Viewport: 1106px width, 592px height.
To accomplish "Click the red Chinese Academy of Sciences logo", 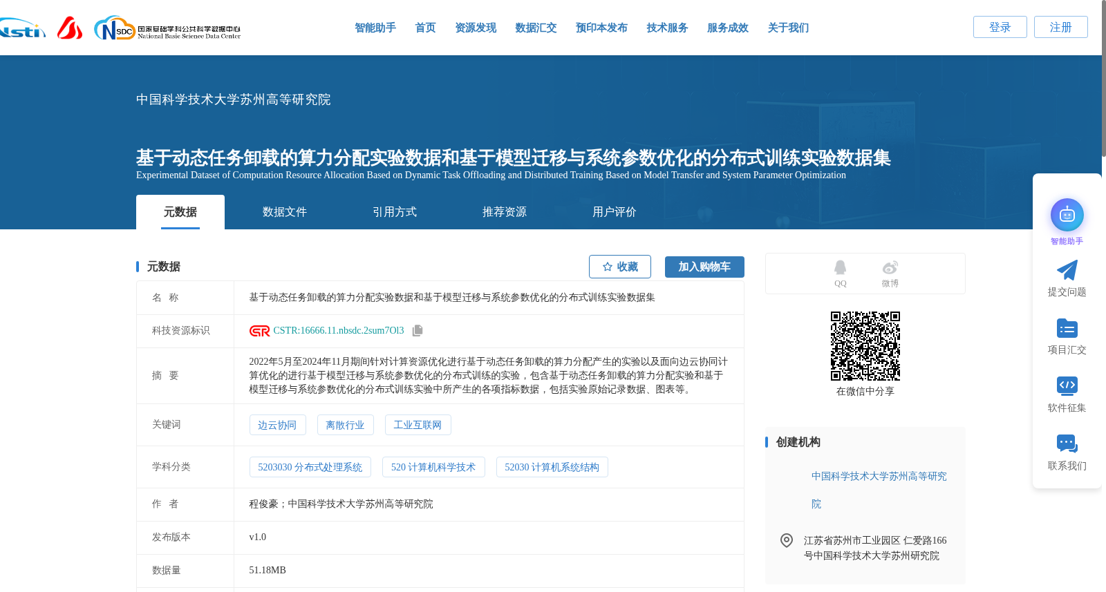I will coord(70,28).
